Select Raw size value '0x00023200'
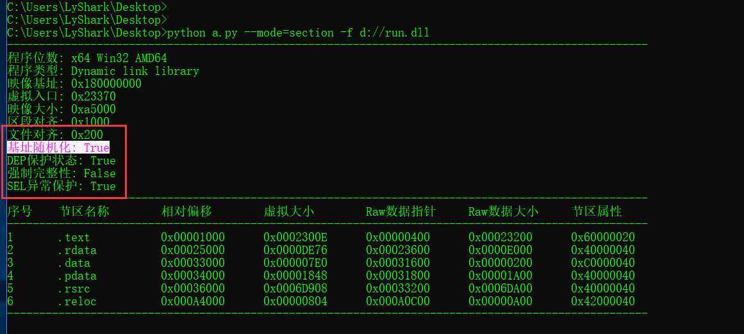Image resolution: width=744 pixels, height=334 pixels. (x=500, y=237)
